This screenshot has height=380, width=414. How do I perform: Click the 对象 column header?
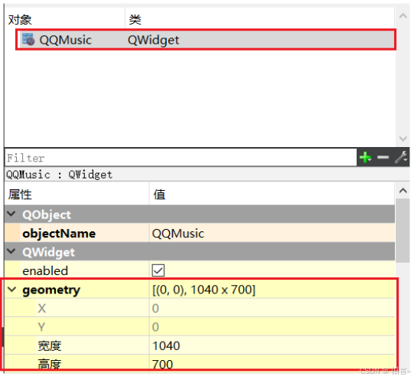click(20, 20)
